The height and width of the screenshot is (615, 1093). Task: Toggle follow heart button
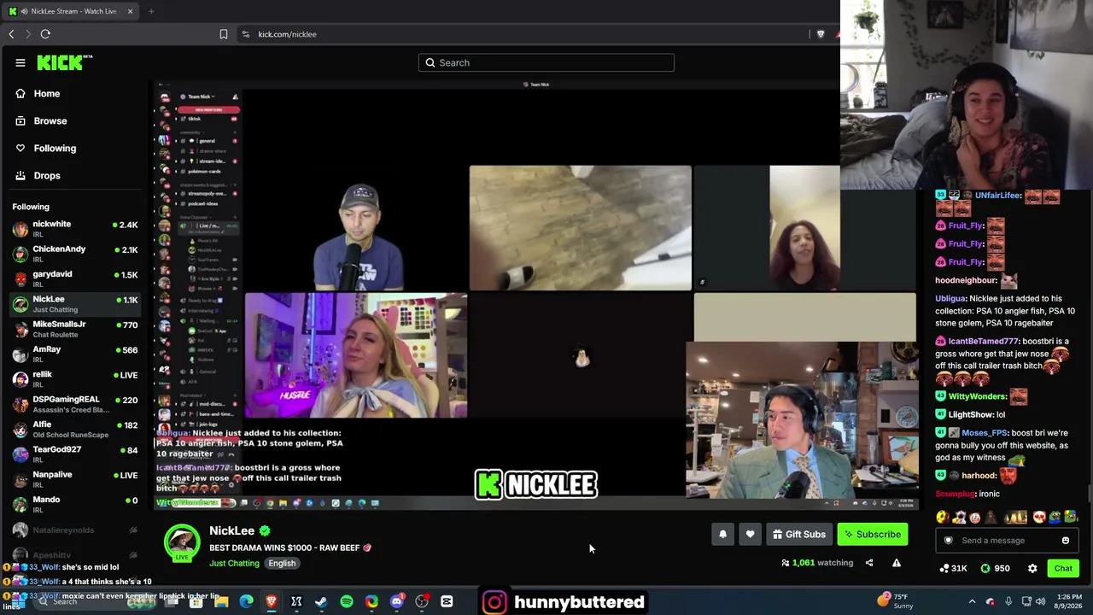tap(750, 535)
